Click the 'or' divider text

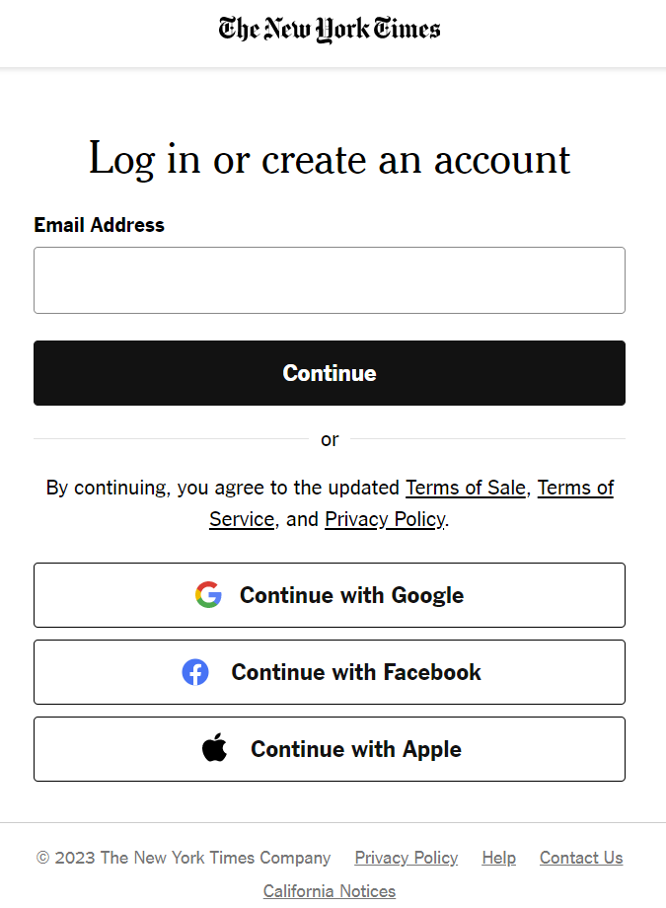click(330, 439)
